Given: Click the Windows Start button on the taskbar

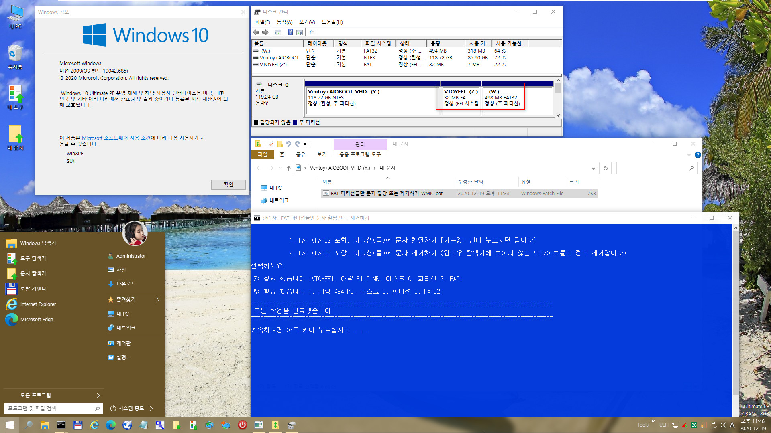Looking at the screenshot, I should coord(9,425).
